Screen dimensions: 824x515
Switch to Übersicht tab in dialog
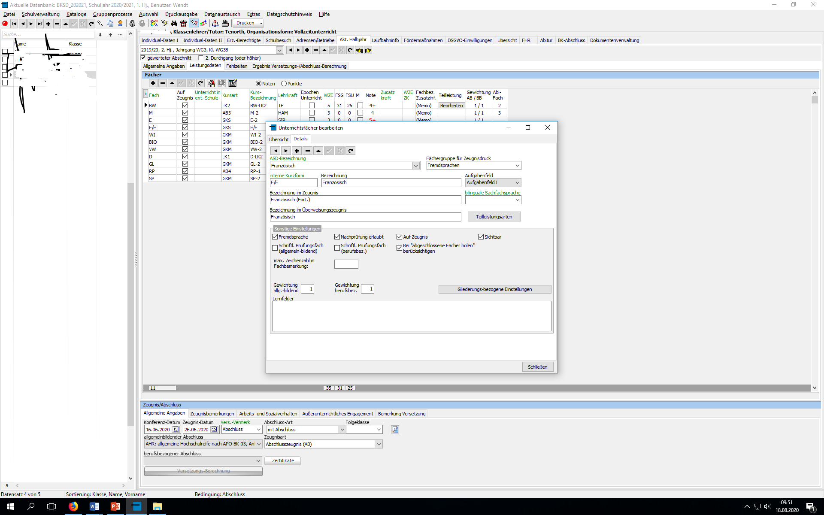pos(279,139)
